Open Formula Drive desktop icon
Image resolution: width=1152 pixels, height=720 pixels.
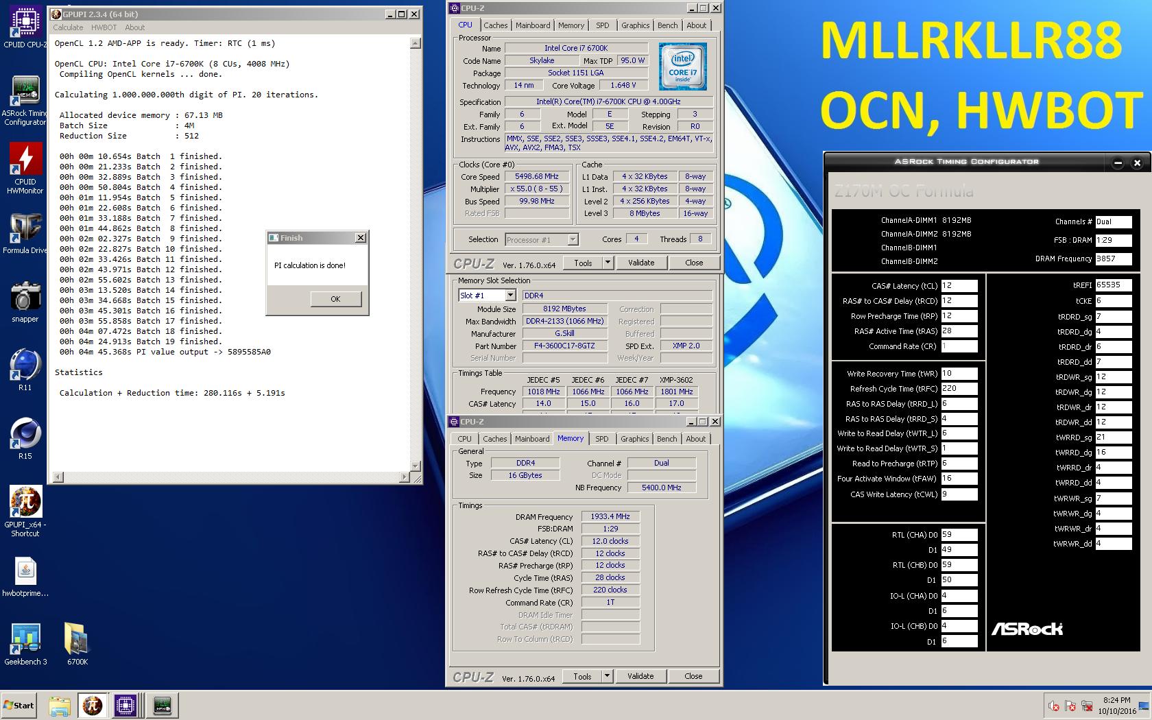point(25,233)
